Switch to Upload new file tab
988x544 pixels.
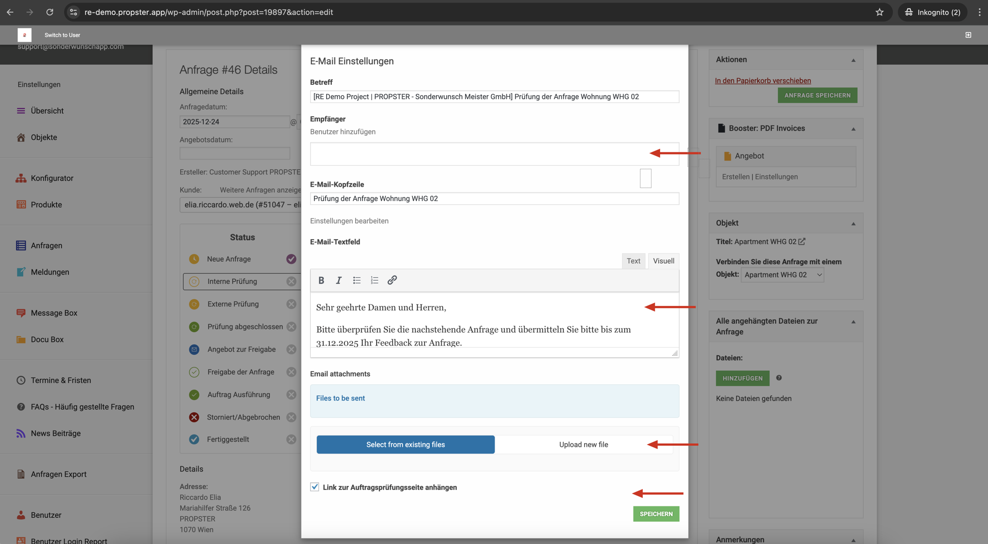(x=584, y=445)
